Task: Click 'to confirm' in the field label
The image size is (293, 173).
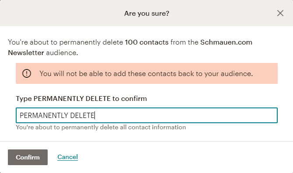Action: (129, 99)
